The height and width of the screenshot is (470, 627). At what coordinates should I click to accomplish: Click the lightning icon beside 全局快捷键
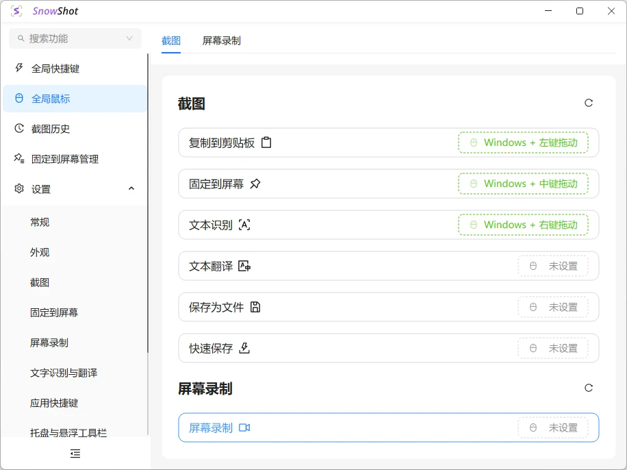18,68
